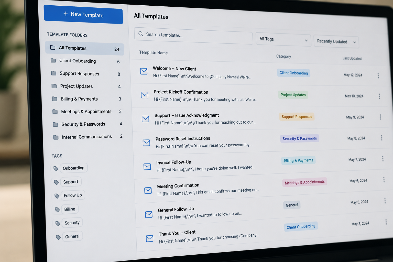Open more options for Password Reset Instructions
393x262 pixels.
click(x=382, y=138)
